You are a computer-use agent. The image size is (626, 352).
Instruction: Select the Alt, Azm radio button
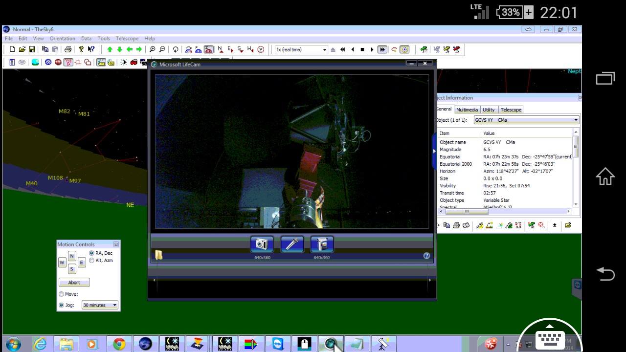pos(91,261)
